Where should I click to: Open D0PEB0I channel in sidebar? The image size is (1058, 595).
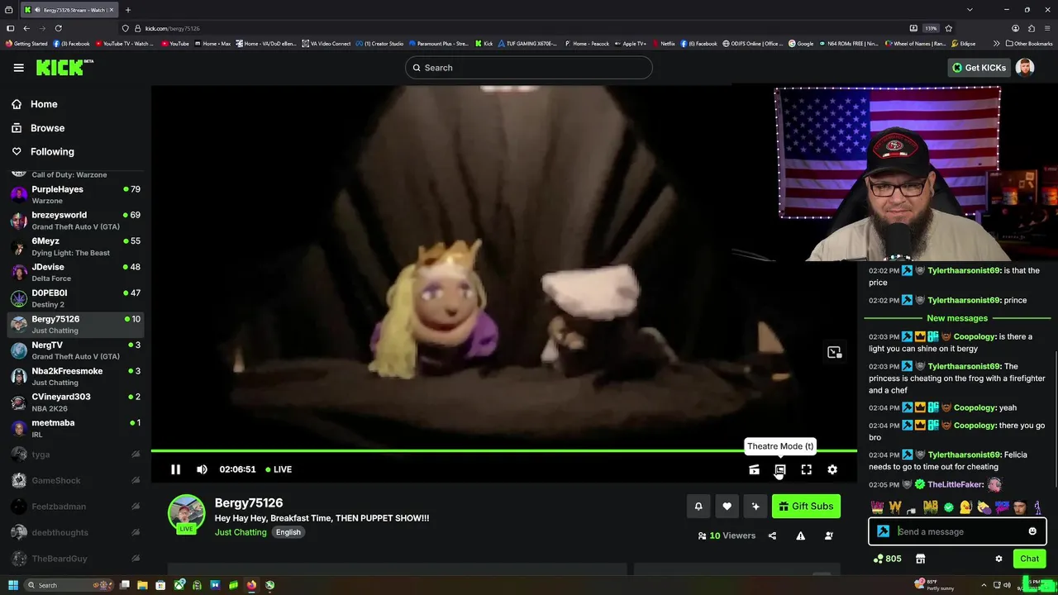pyautogui.click(x=76, y=298)
